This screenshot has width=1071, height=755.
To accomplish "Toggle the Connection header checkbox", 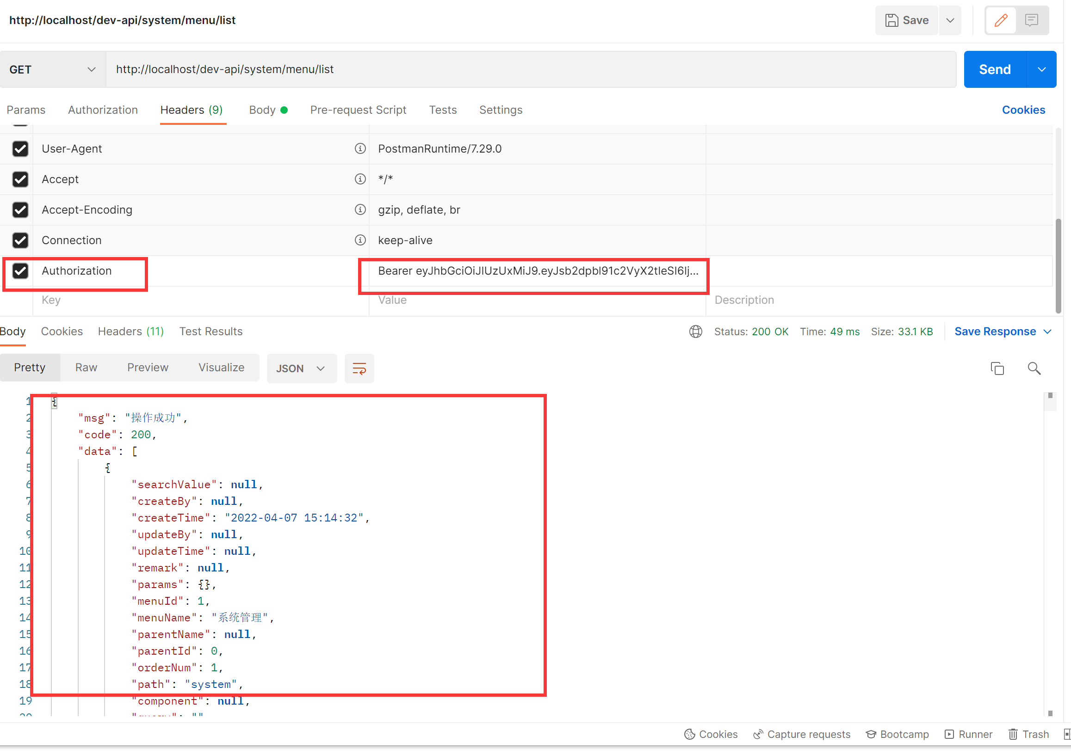I will click(x=20, y=240).
